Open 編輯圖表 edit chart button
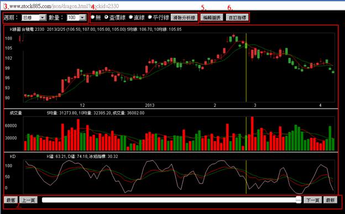The height and width of the screenshot is (214, 345). 212,18
